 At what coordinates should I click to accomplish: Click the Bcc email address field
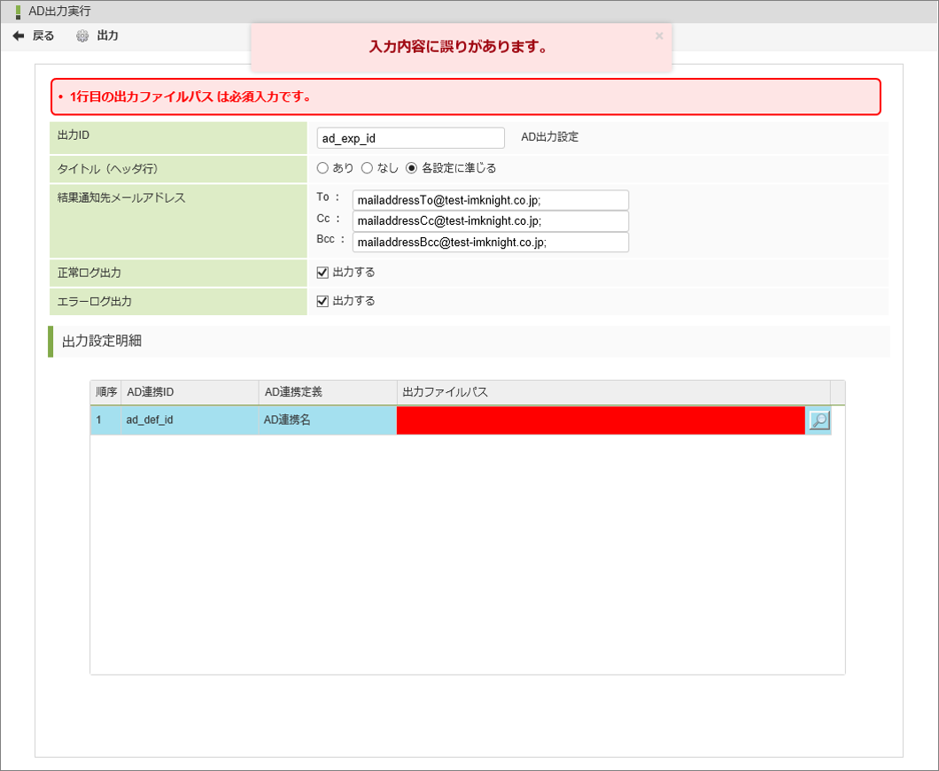click(x=491, y=242)
